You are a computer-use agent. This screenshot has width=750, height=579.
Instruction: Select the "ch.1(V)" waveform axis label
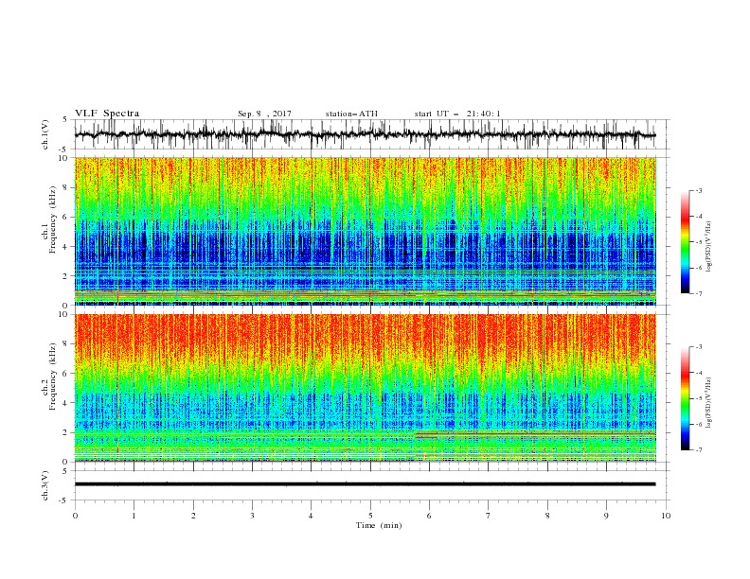point(45,134)
